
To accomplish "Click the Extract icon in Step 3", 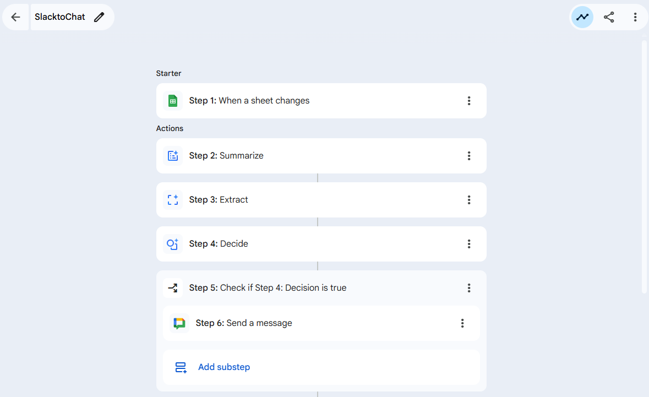I will coord(173,200).
